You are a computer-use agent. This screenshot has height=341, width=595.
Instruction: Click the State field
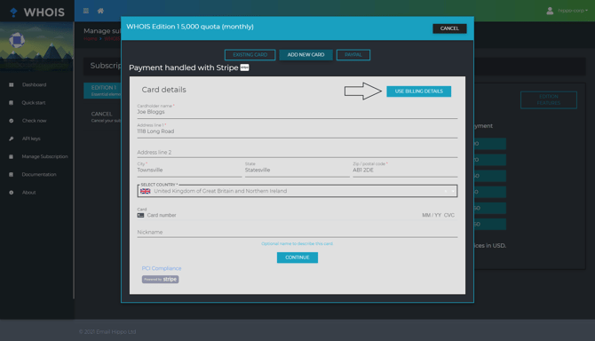click(297, 170)
